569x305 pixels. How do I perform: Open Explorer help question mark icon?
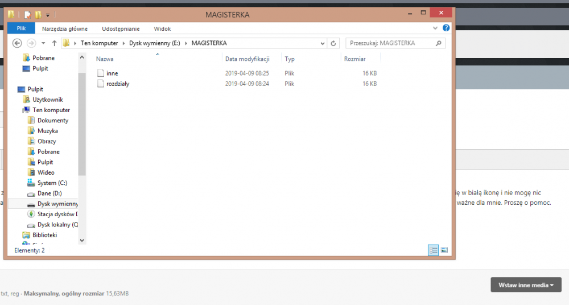click(x=447, y=28)
